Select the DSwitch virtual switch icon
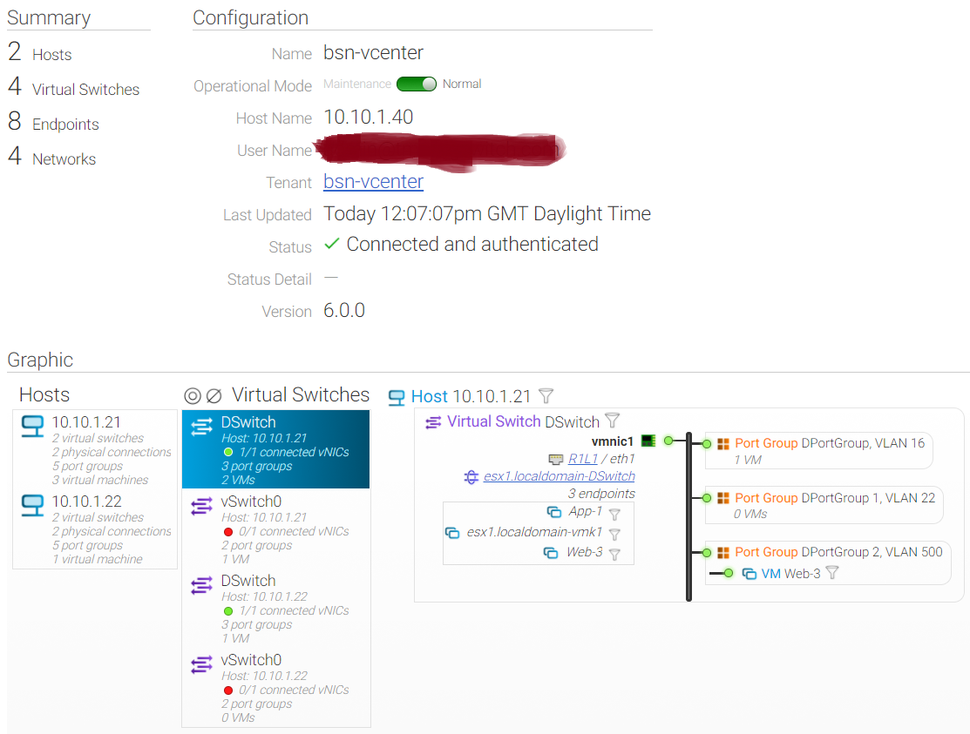This screenshot has width=970, height=734. (x=202, y=428)
